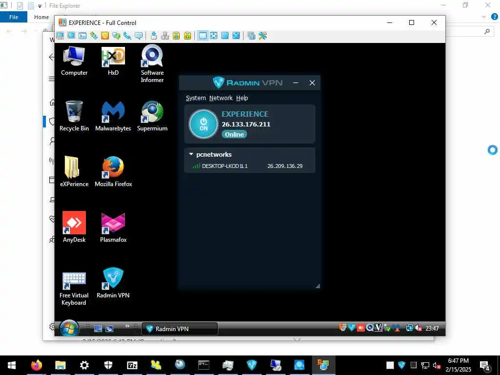Open HxD hex editor desktop shortcut

pyautogui.click(x=113, y=61)
